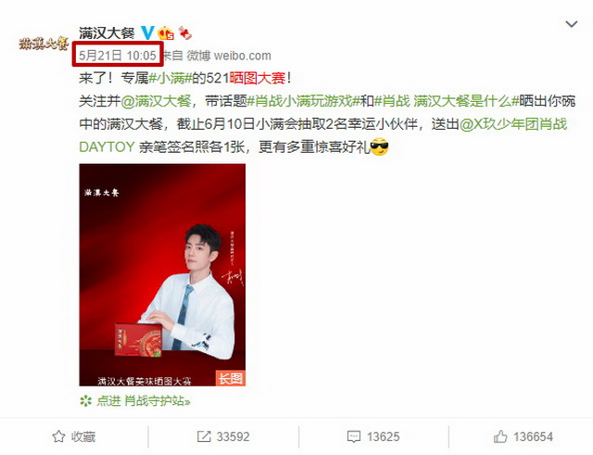Click the repost icon with 33592
Viewport: 593px width, 455px height.
point(223,436)
